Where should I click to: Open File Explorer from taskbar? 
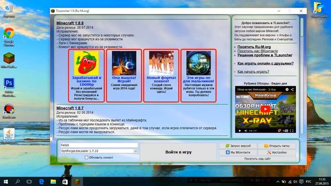[53, 181]
